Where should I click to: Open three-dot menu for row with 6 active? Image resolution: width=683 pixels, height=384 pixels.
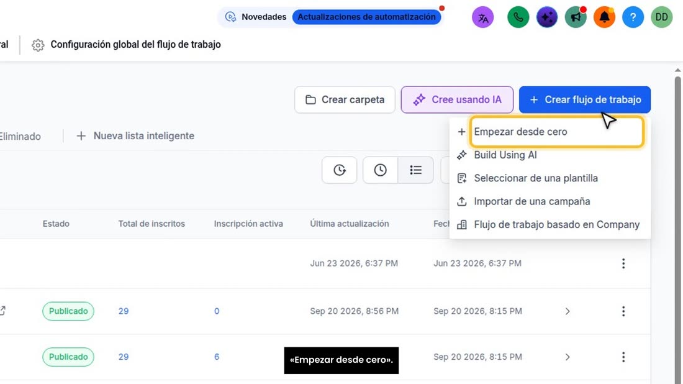623,357
